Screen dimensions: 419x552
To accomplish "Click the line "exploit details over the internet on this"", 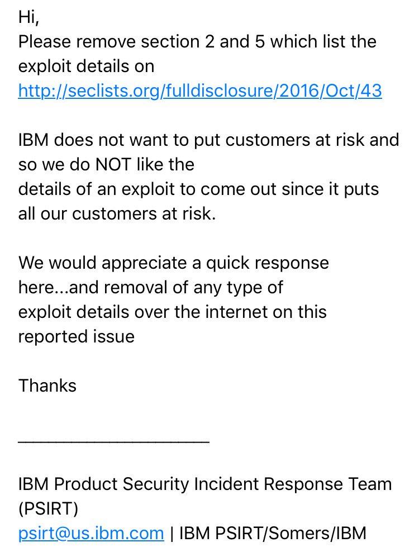I will pos(172,312).
